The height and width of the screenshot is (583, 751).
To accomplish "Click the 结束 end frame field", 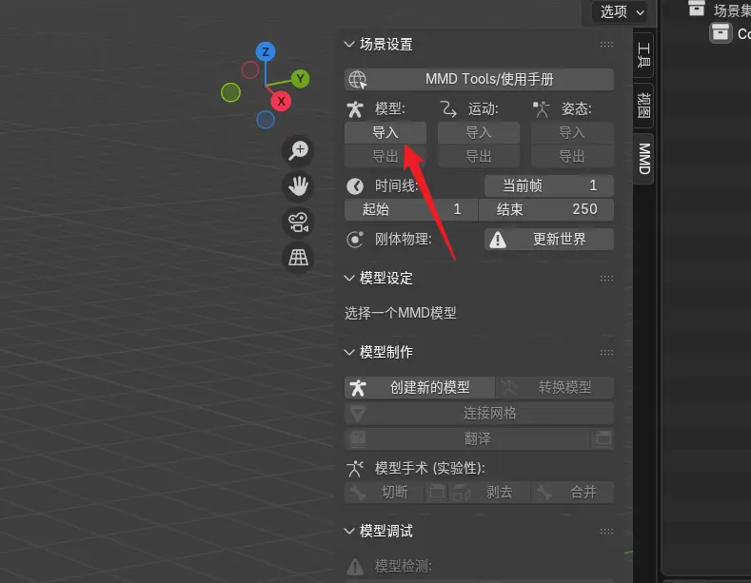I will point(546,209).
